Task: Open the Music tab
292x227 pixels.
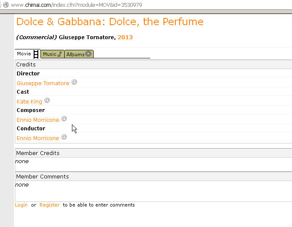Action: point(52,54)
